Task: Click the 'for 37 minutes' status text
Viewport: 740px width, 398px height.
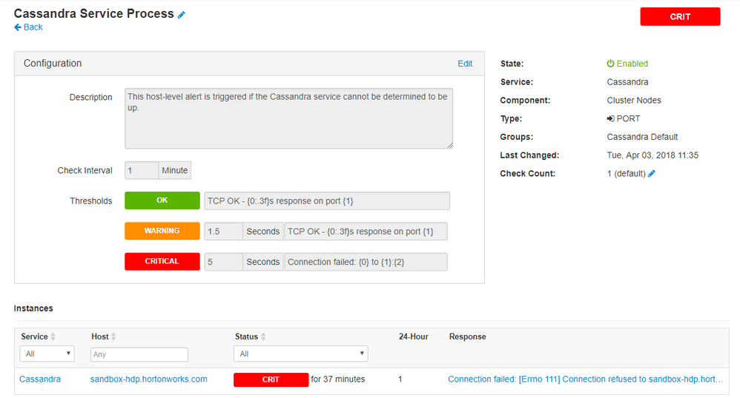Action: [338, 380]
